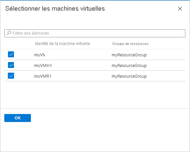Uncheck the myVM checkbox
The image size is (190, 152).
point(11,54)
